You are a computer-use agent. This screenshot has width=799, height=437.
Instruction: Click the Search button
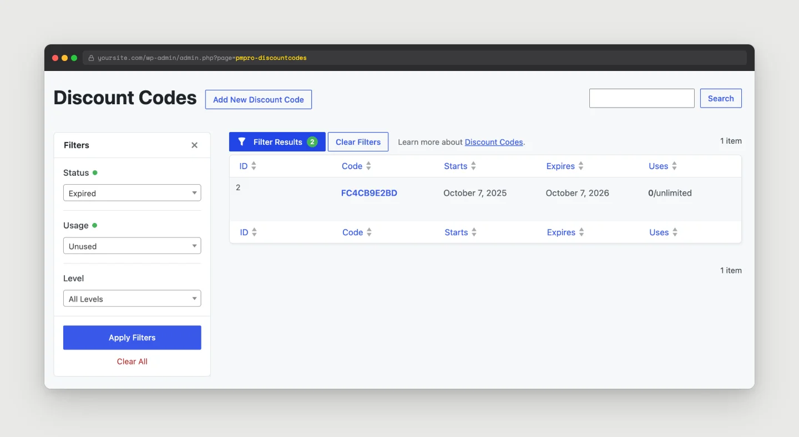[721, 98]
